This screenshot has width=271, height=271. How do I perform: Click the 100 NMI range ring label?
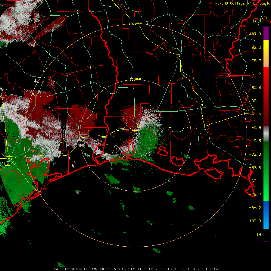pyautogui.click(x=135, y=24)
